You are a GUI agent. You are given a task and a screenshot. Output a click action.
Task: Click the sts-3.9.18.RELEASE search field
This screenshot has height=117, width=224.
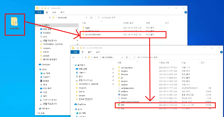point(177,57)
